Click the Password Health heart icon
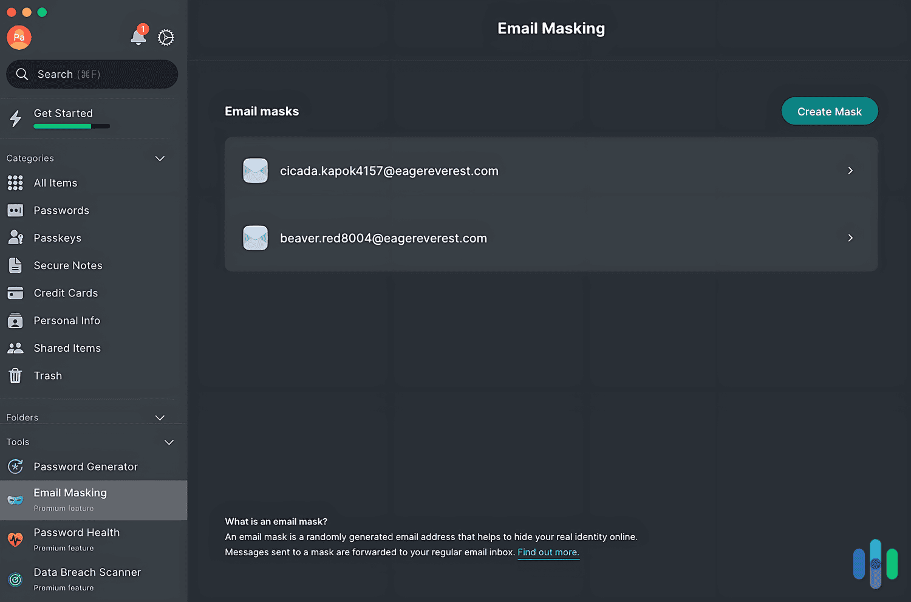This screenshot has height=602, width=911. tap(15, 538)
